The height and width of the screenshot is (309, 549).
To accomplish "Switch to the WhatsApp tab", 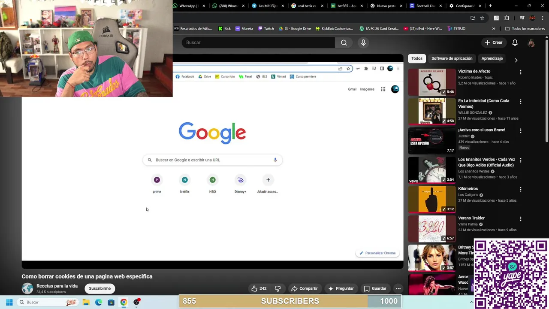I will 187,6.
